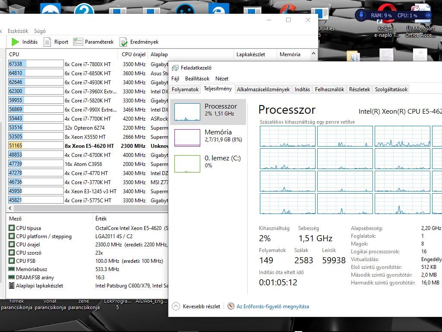
Task: Collapse details with Kevesebb részlet
Action: click(196, 306)
